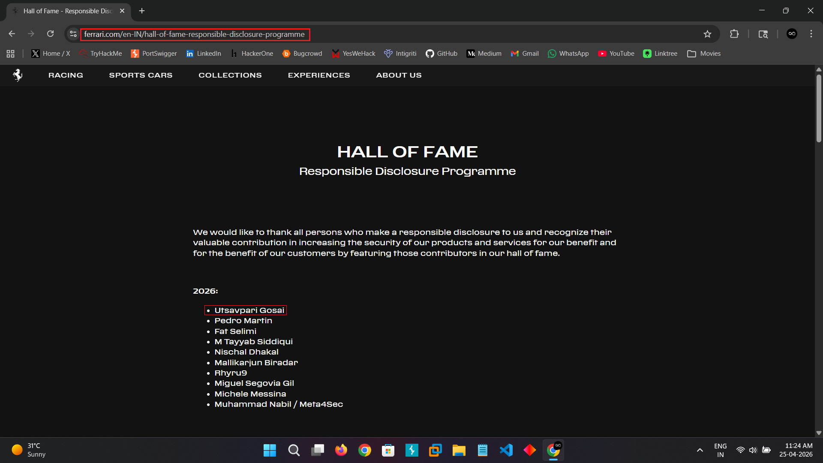Bookmark this page with star icon
823x463 pixels.
tap(707, 34)
